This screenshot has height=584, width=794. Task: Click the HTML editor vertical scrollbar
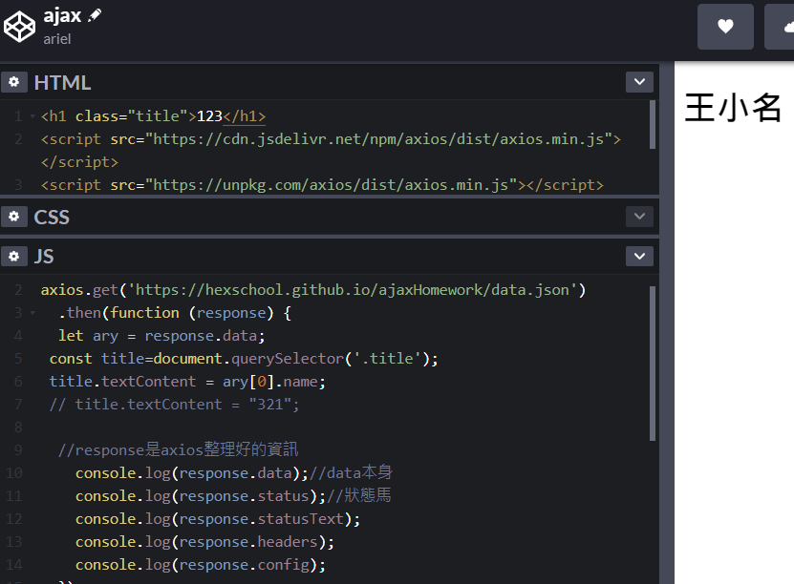pyautogui.click(x=653, y=125)
